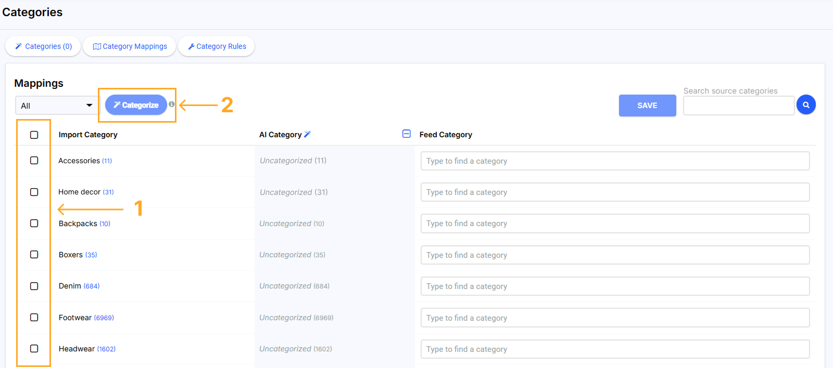Screen dimensions: 833x368
Task: Open the Category Rules tab
Action: (217, 46)
